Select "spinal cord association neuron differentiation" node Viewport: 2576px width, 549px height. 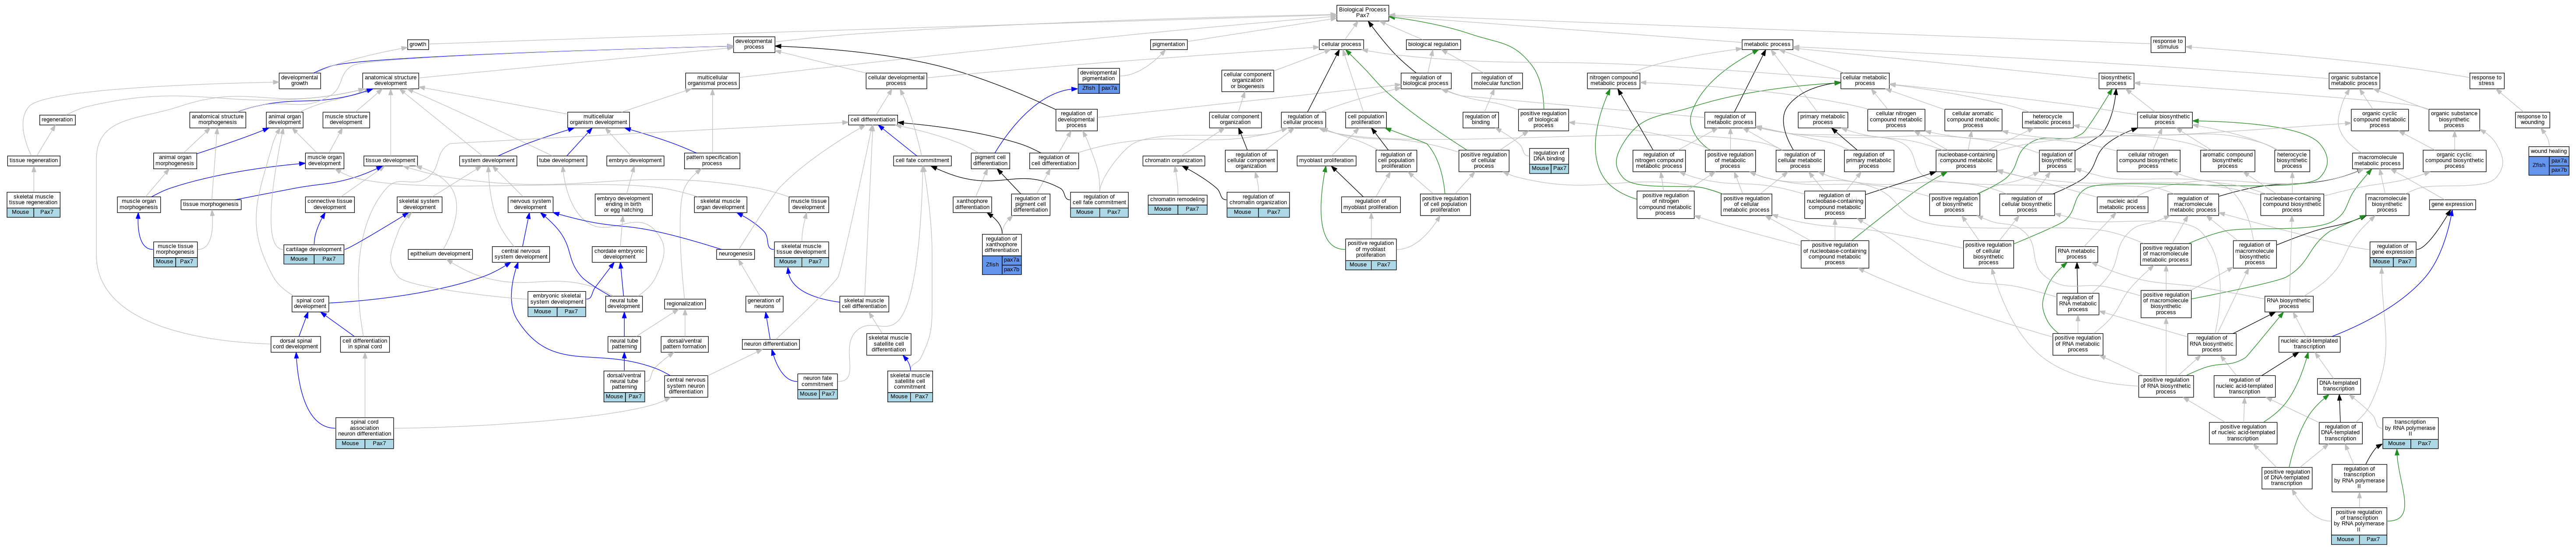click(x=364, y=427)
